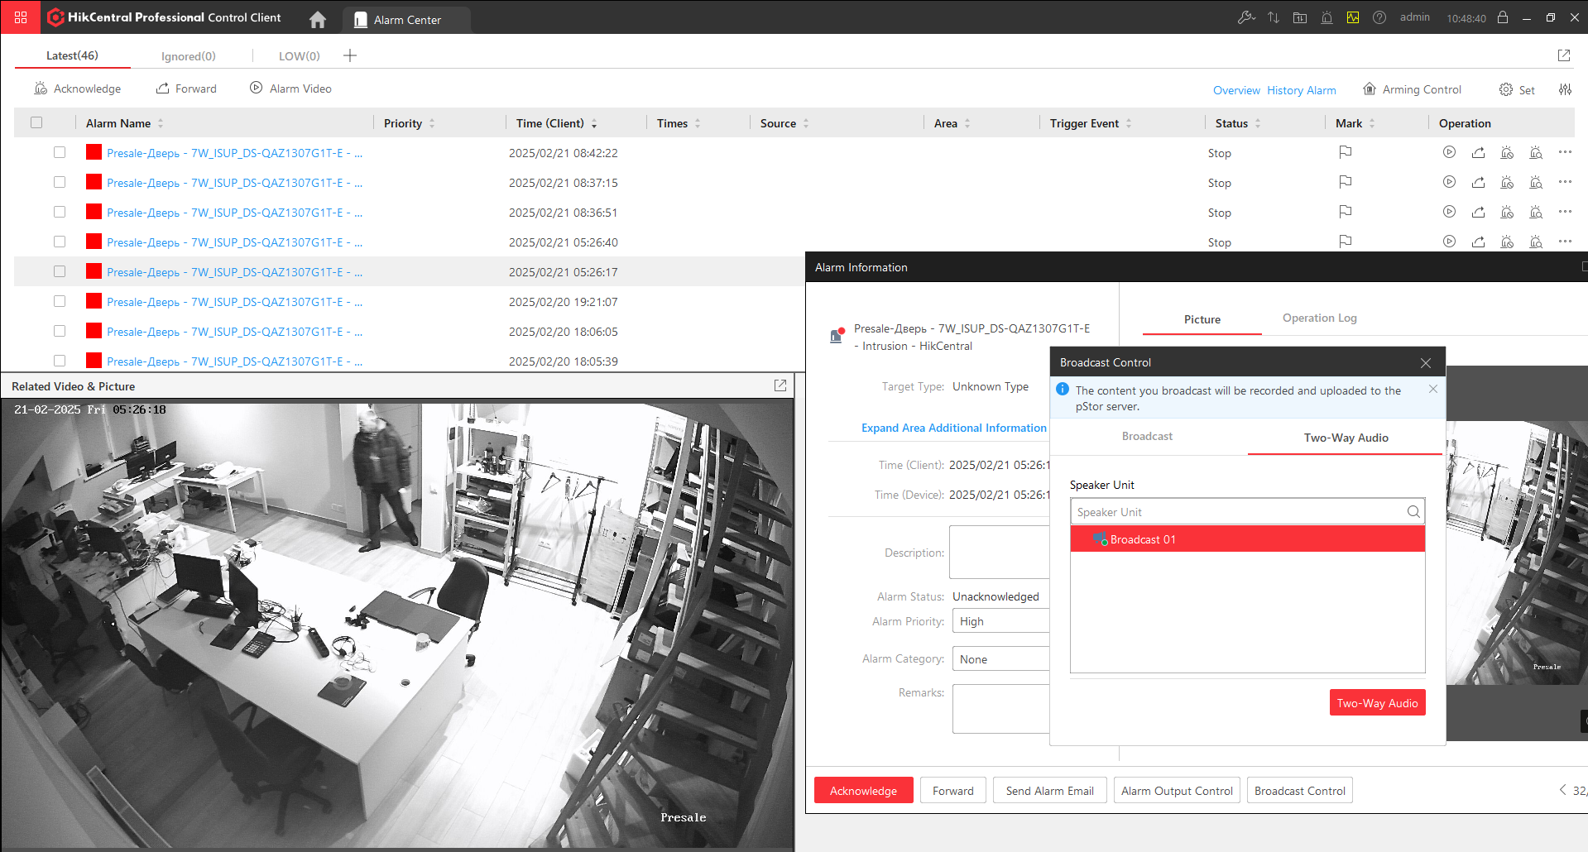Click the red Two-Way Audio button
The height and width of the screenshot is (852, 1588).
(x=1377, y=703)
